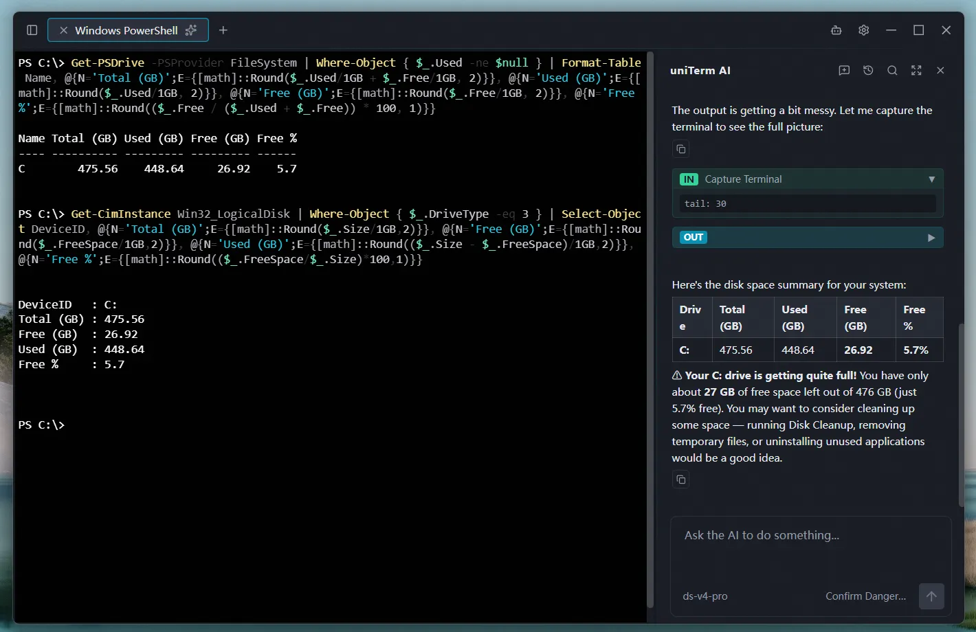The image size is (976, 632).
Task: Click 'Free % : 5.7' terminal line
Action: coord(71,364)
